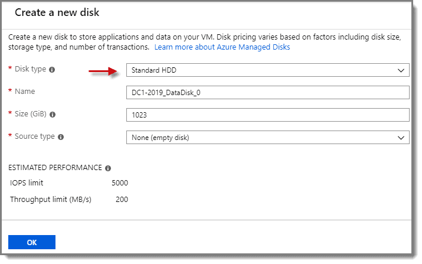
Task: Confirm disk creation with OK button
Action: point(32,242)
